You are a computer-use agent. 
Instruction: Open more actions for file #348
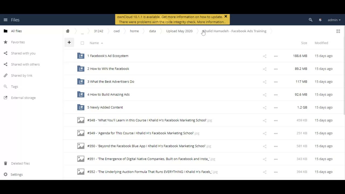(x=276, y=120)
